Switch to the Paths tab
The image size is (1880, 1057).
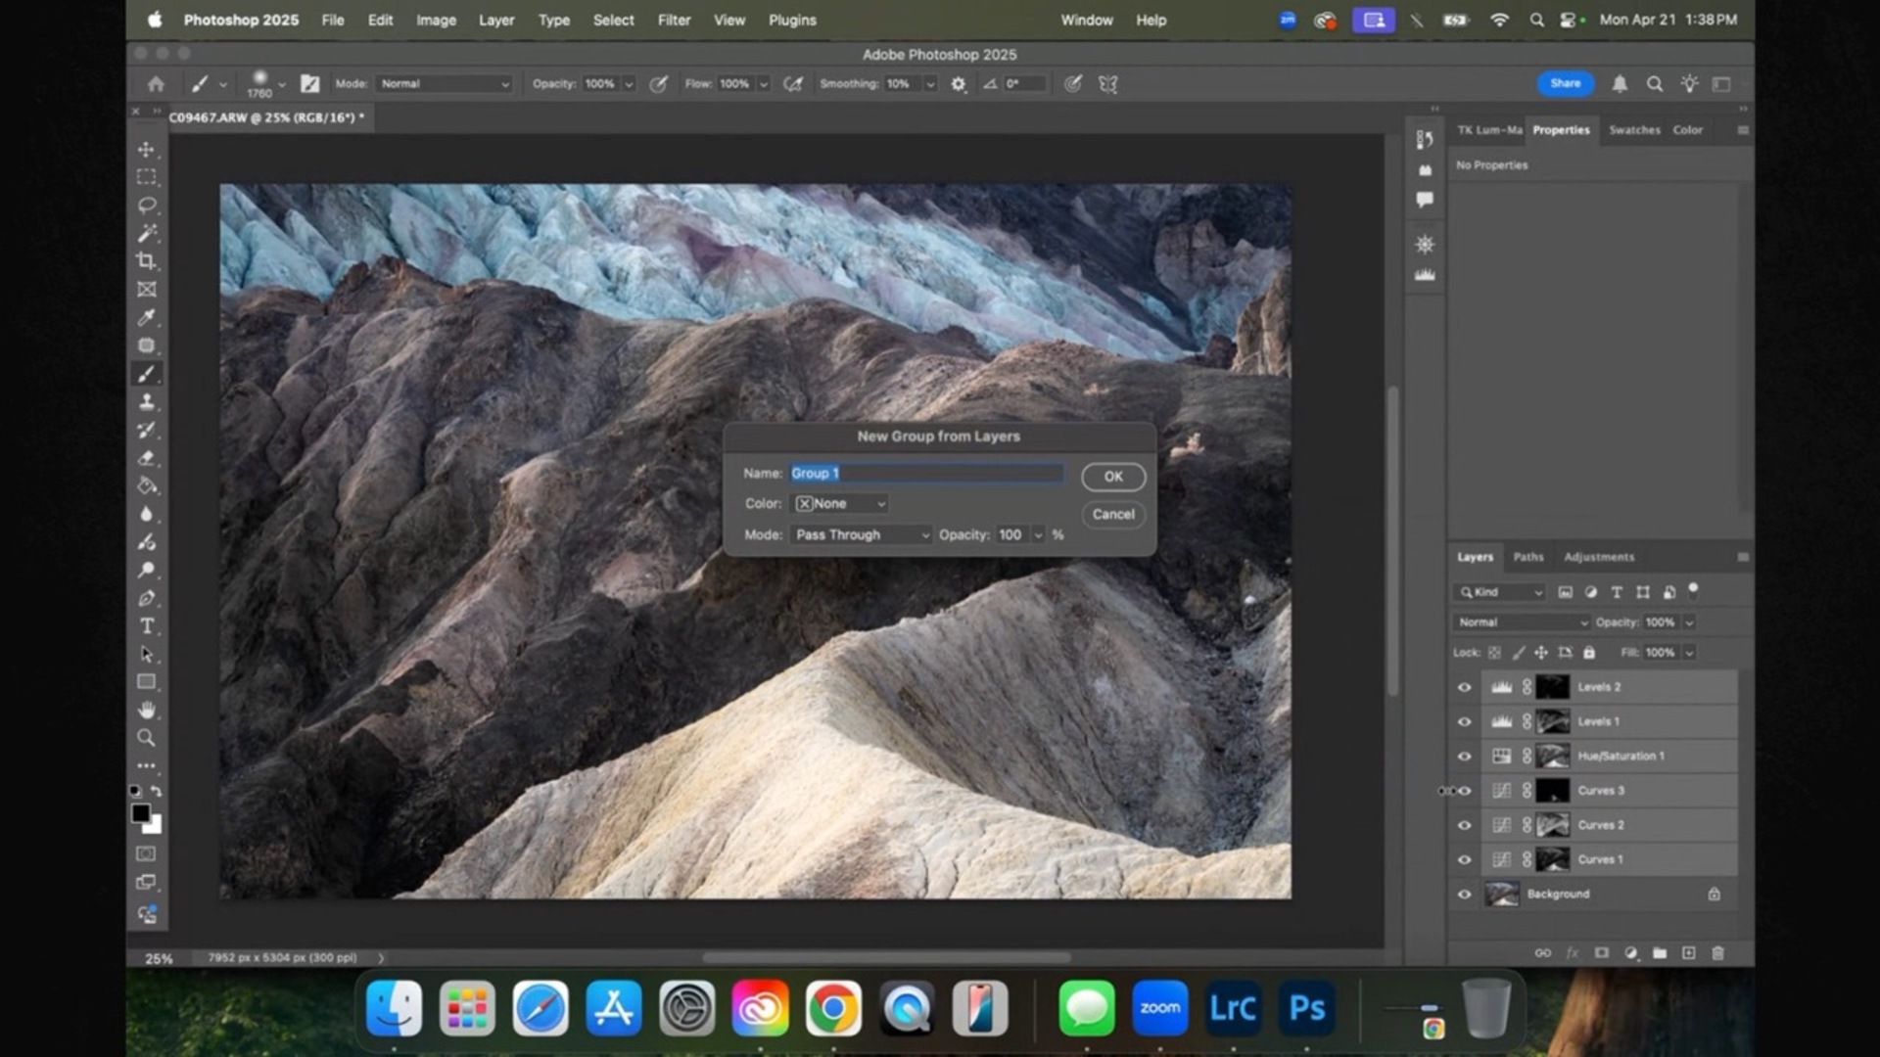point(1527,556)
